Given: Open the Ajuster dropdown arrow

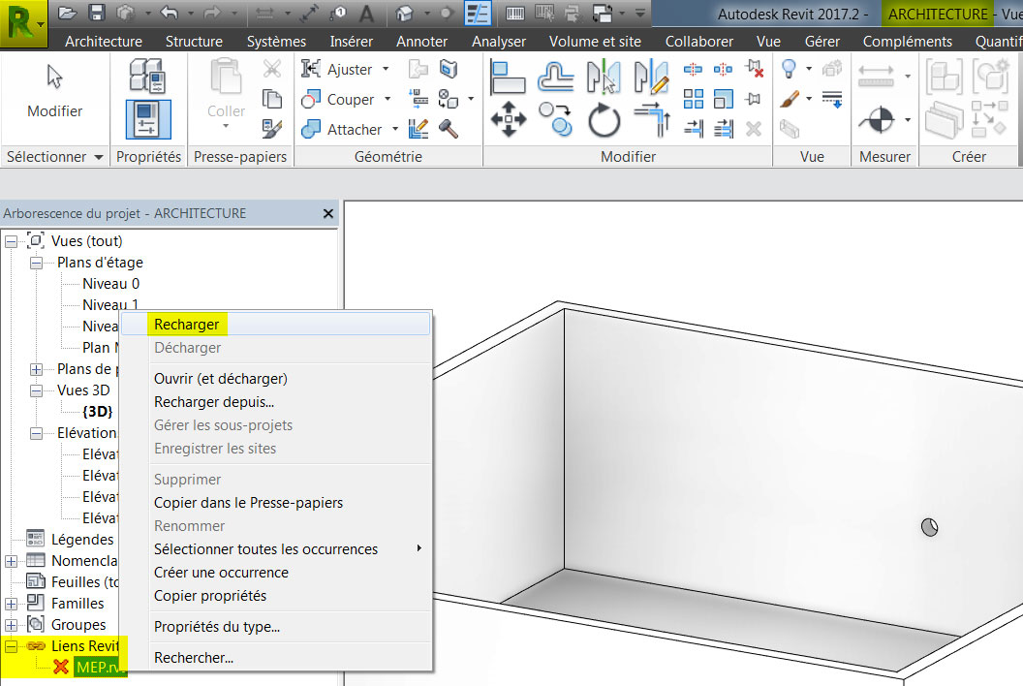Looking at the screenshot, I should 386,69.
